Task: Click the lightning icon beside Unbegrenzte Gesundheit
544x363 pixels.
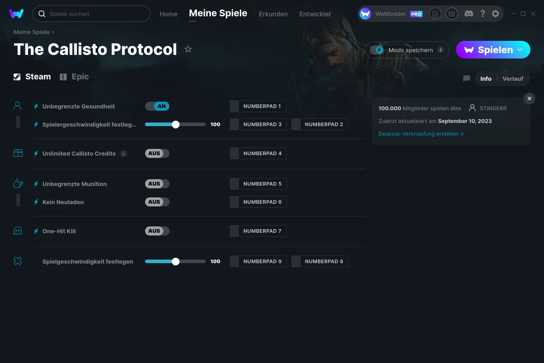Action: [x=36, y=106]
